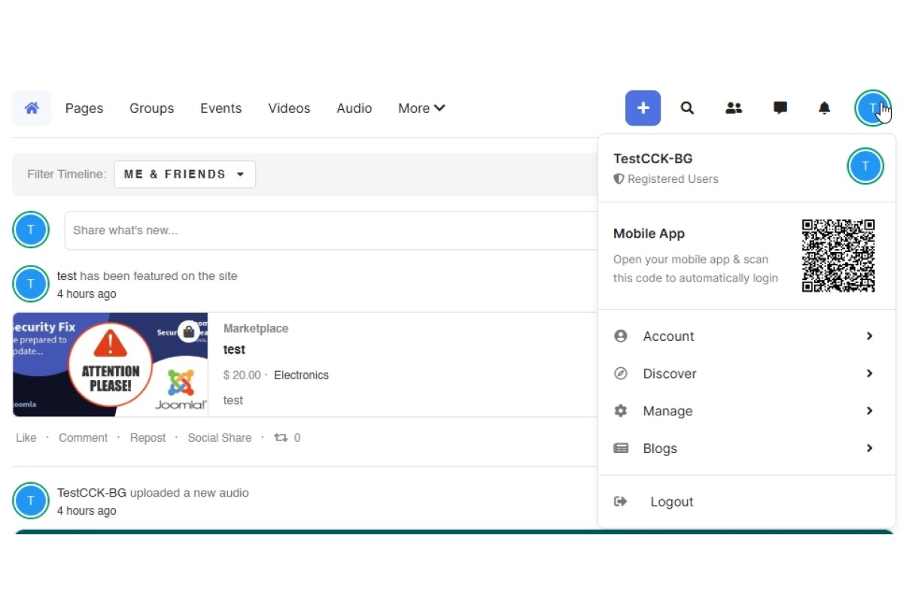Select Events in the top navigation

(x=220, y=108)
